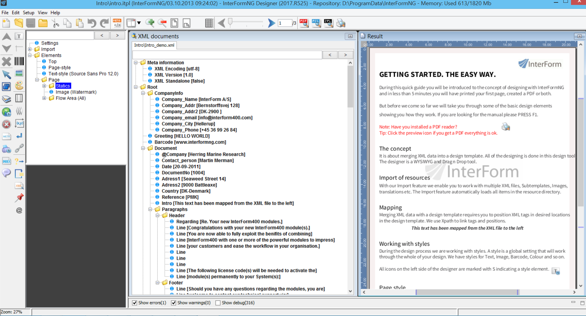Toggle the Show errors checkbox
The width and height of the screenshot is (586, 316).
tap(134, 303)
